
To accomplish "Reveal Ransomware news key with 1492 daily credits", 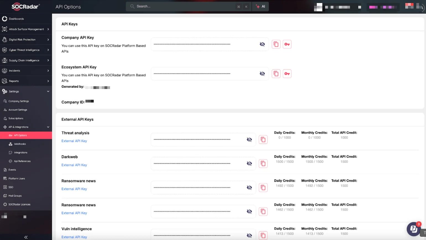I will (x=249, y=187).
